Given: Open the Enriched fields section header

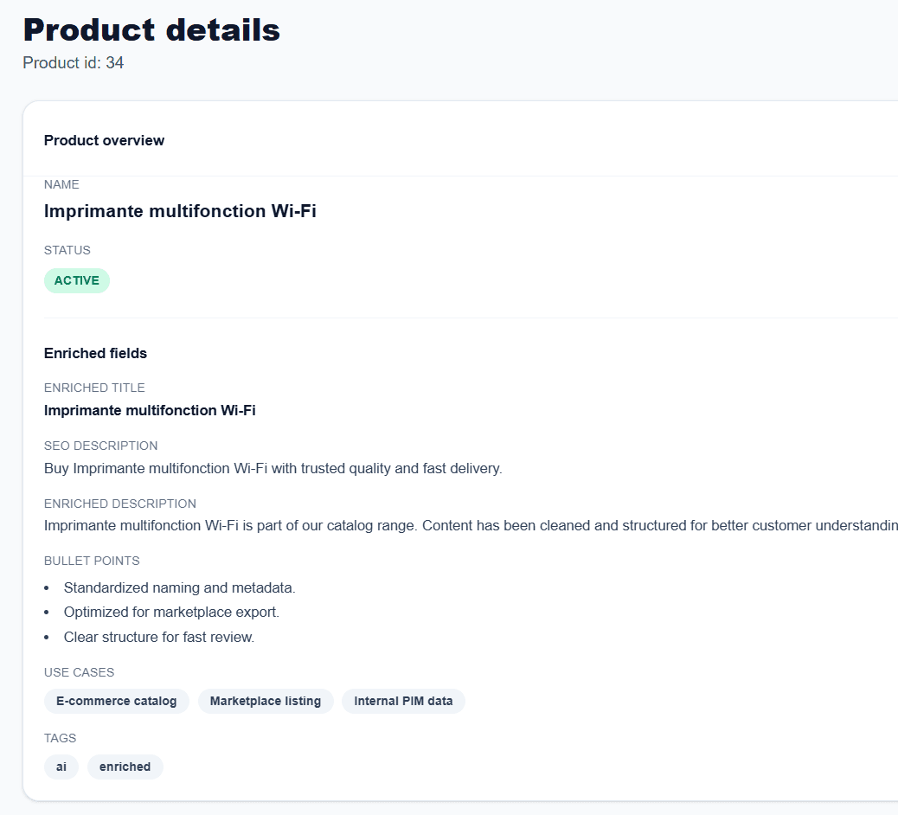Looking at the screenshot, I should (95, 353).
